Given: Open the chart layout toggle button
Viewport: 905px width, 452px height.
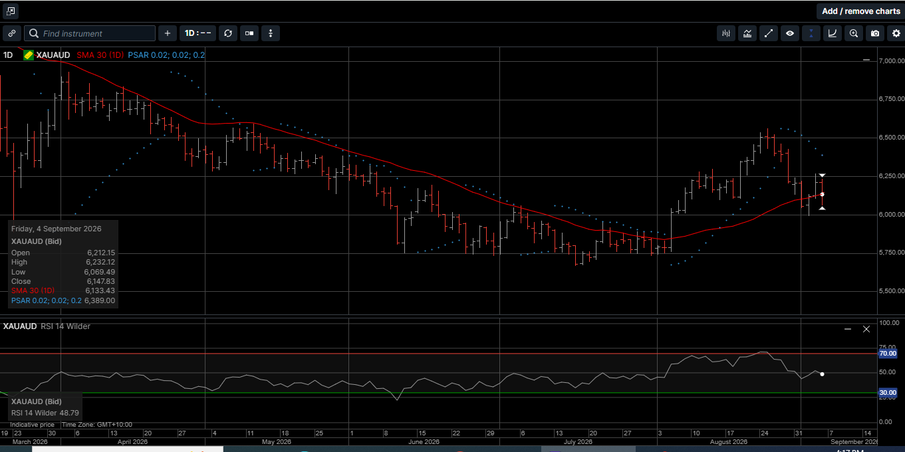Looking at the screenshot, I should click(249, 33).
